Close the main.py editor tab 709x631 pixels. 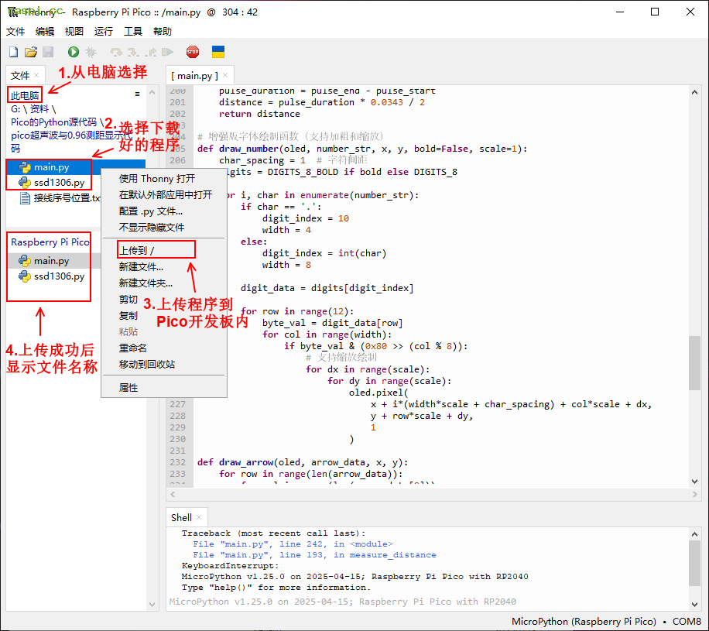[x=228, y=75]
